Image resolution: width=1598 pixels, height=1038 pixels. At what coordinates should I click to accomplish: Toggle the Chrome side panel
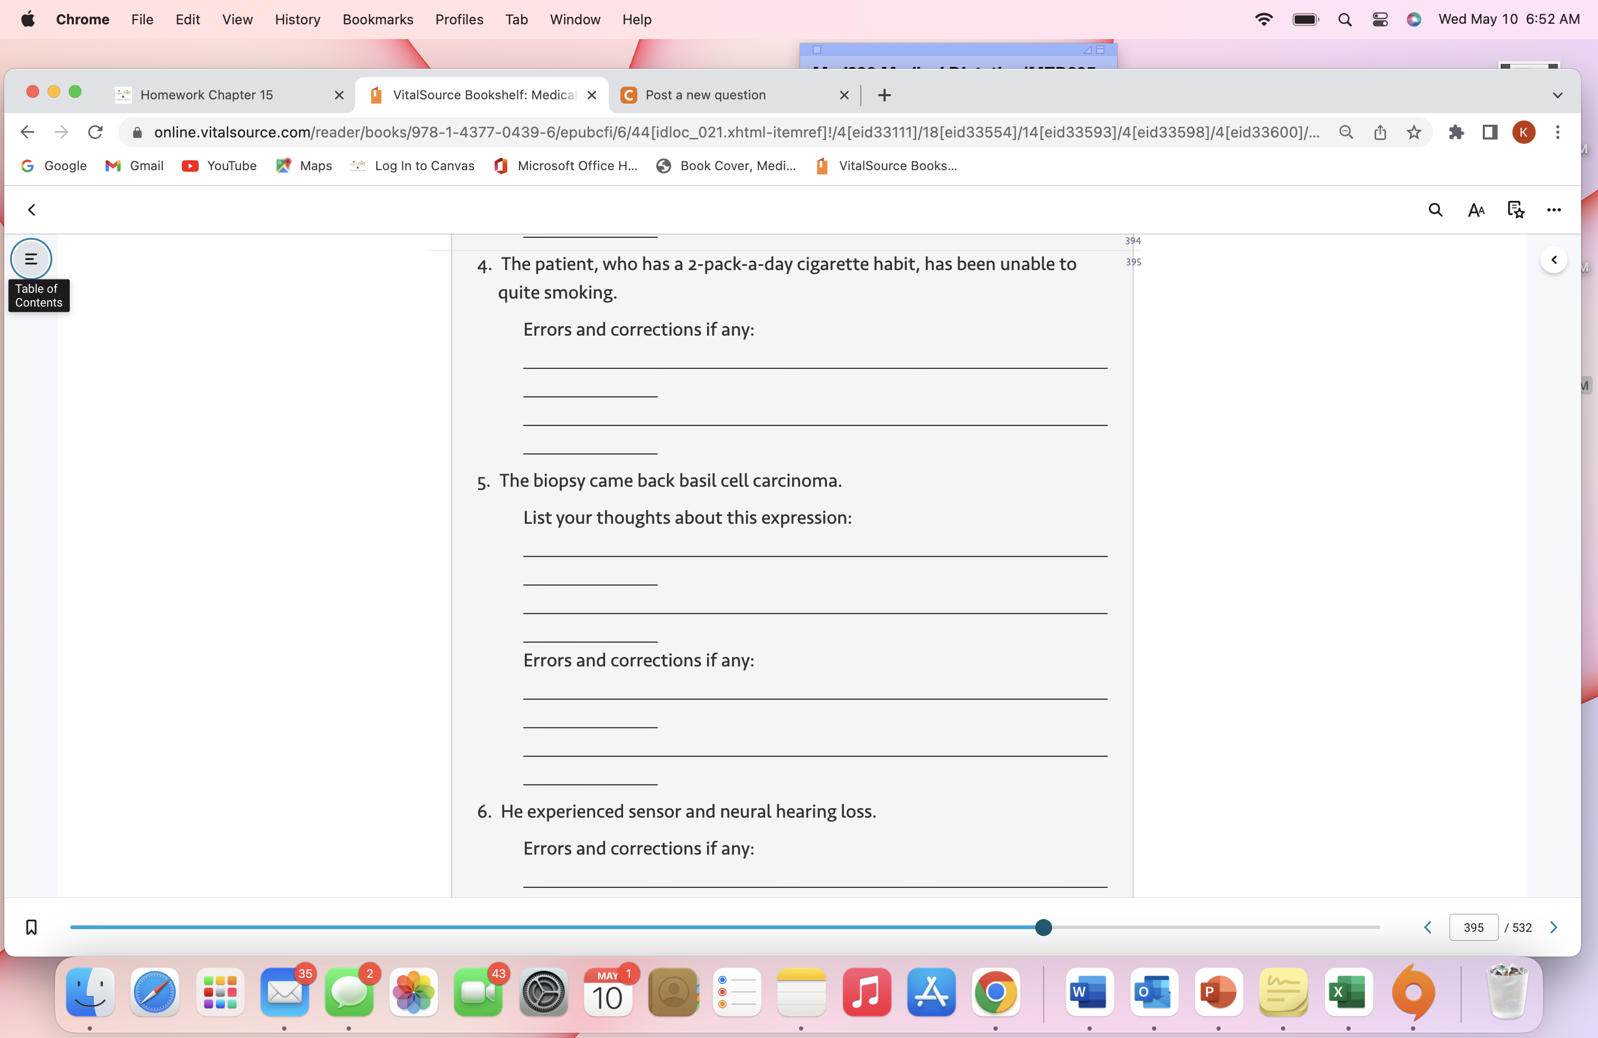click(1490, 132)
